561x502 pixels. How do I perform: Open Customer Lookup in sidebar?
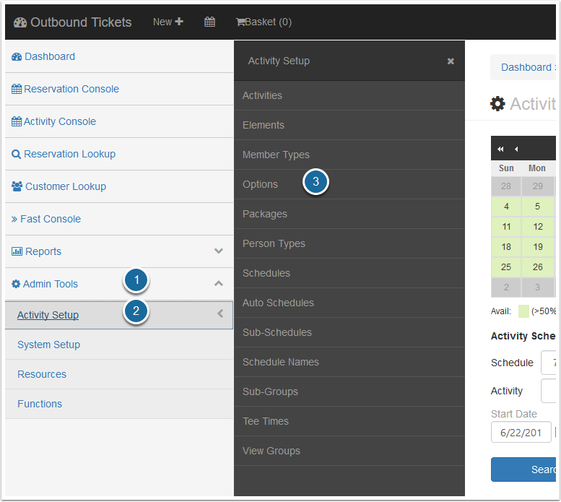pyautogui.click(x=65, y=186)
